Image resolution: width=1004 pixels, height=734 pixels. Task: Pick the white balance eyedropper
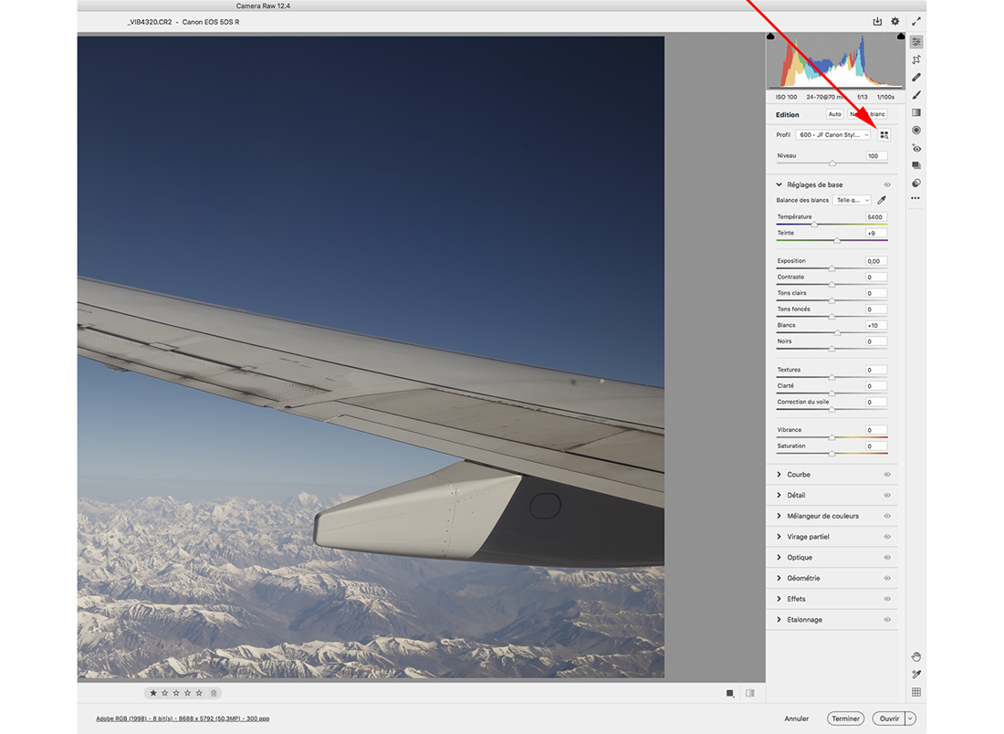click(x=882, y=200)
